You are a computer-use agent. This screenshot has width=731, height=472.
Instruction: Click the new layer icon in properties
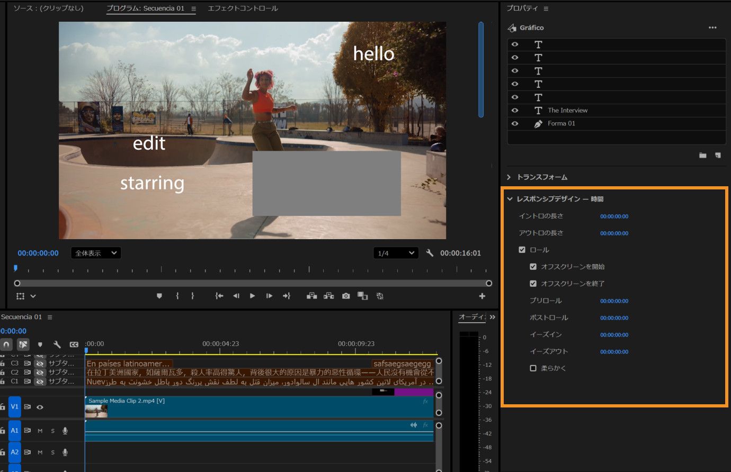(x=718, y=155)
